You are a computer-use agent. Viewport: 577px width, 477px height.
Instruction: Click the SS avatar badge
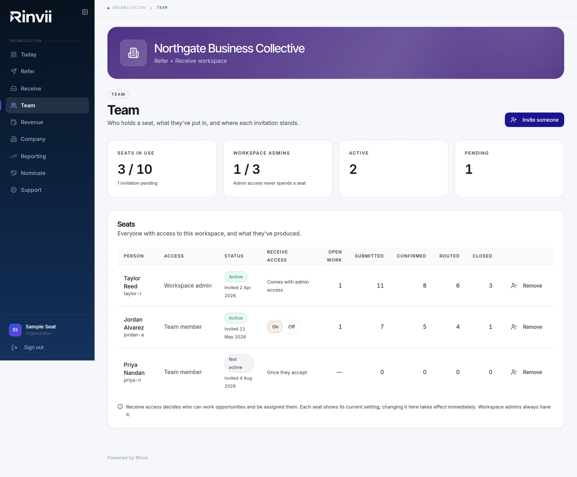[15, 330]
